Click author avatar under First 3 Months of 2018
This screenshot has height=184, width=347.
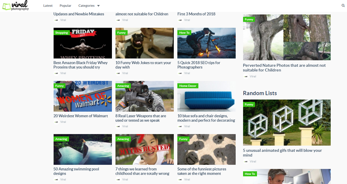coord(180,20)
